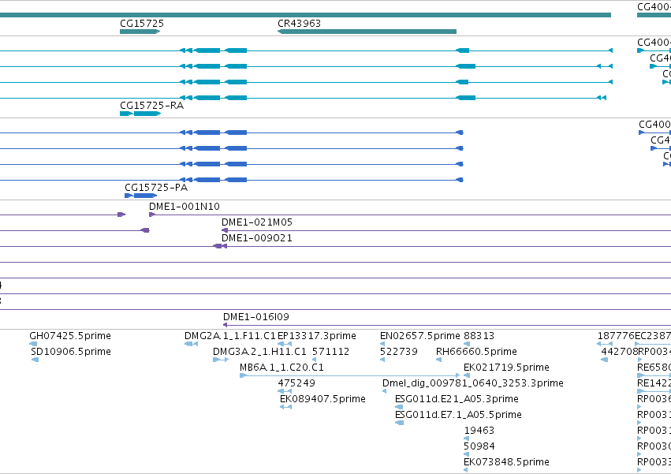
Task: Click EK089407.5prime EST label
Action: [322, 399]
